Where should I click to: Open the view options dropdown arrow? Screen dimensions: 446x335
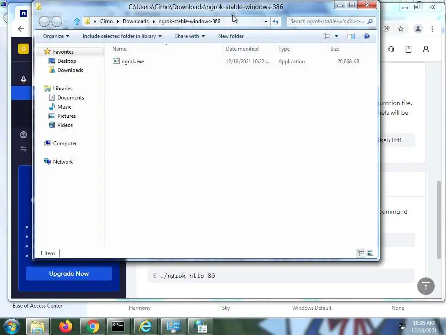337,36
